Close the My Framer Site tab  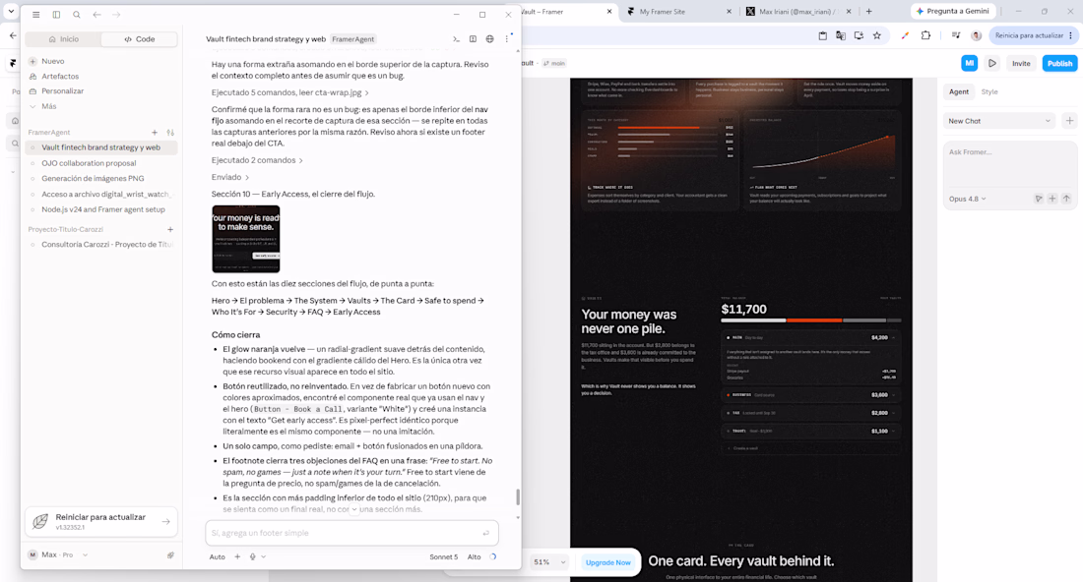tap(730, 11)
